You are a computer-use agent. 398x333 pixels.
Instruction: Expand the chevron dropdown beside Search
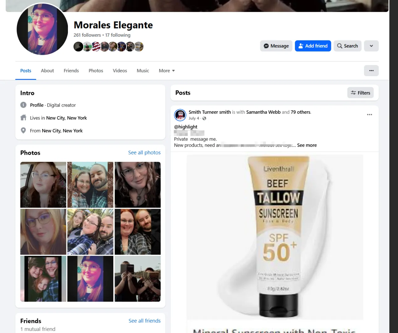click(x=371, y=46)
